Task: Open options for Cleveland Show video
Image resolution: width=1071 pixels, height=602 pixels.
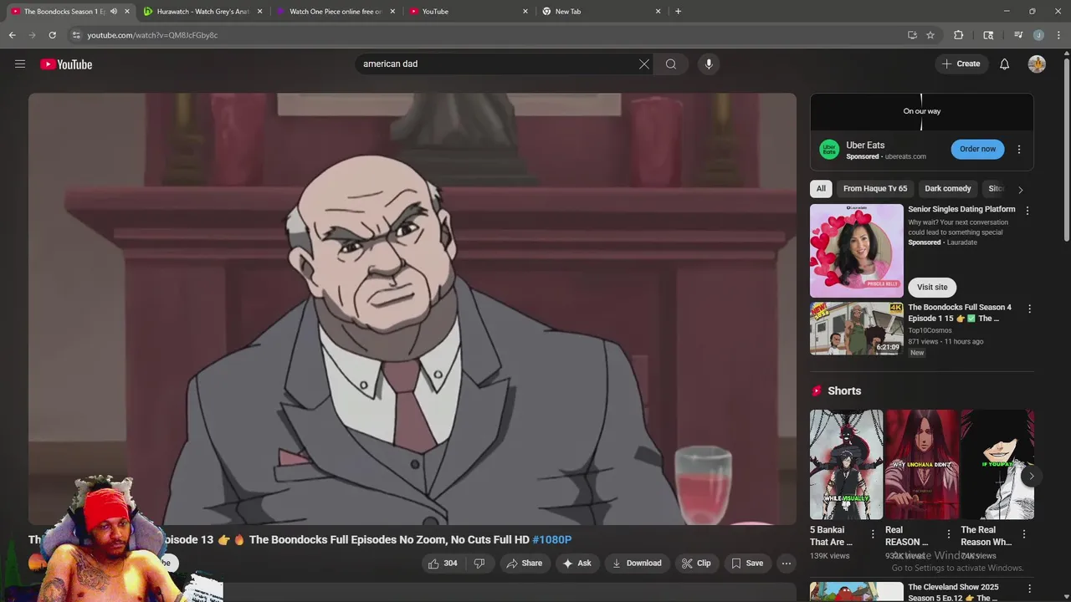Action: point(1029,589)
